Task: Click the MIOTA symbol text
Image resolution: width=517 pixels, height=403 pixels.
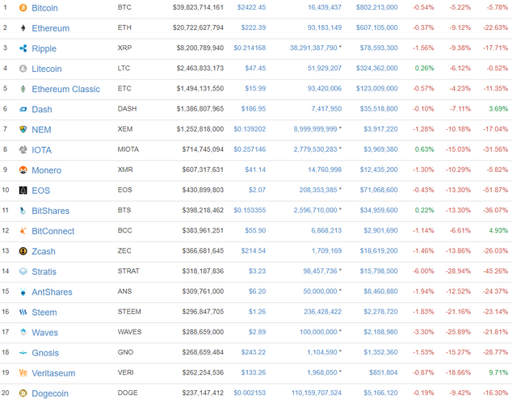Action: (x=128, y=149)
